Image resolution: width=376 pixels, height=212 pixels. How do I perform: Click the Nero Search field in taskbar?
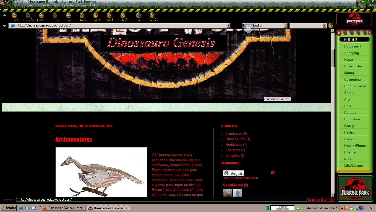(x=282, y=208)
